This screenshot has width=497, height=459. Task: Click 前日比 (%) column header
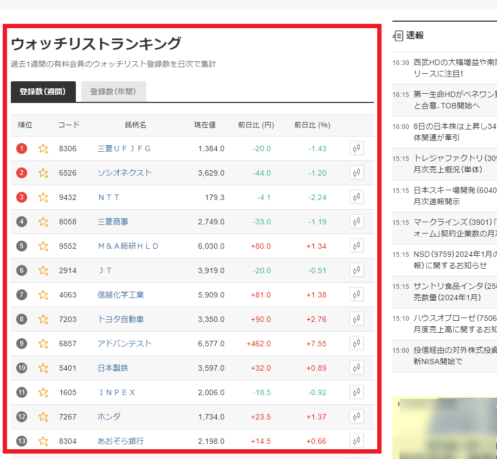point(312,125)
